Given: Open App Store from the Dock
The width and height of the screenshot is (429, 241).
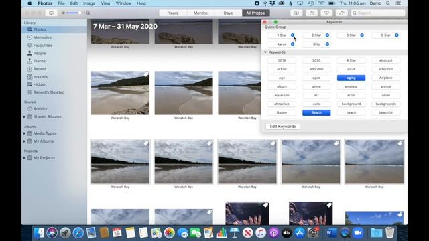Looking at the screenshot, I should 300,233.
